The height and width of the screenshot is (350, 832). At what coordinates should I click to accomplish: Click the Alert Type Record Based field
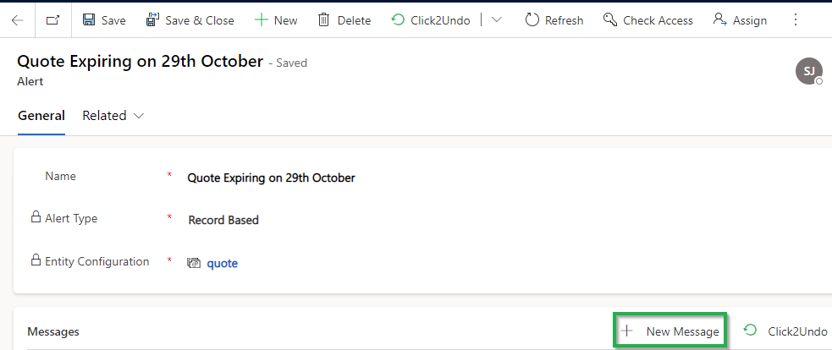(223, 220)
